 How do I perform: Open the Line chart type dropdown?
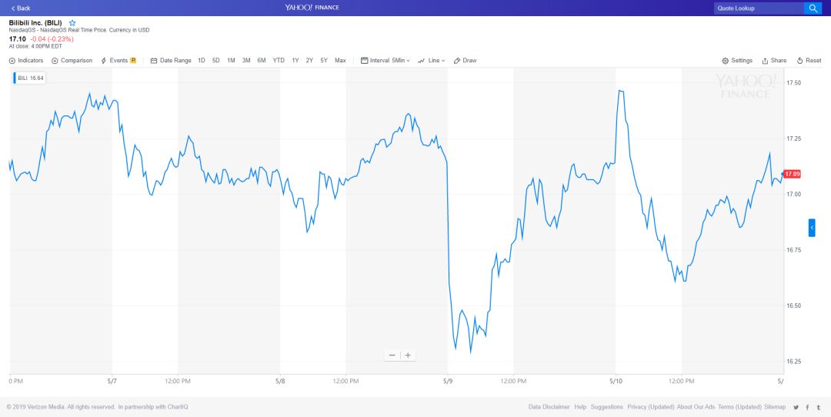point(432,61)
